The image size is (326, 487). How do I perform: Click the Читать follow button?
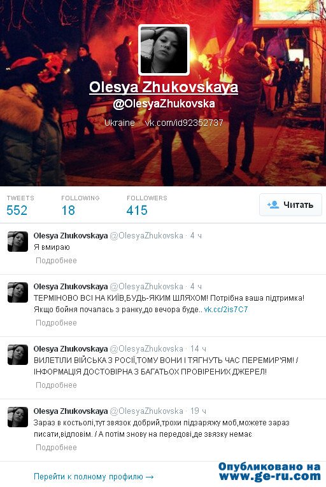(290, 205)
